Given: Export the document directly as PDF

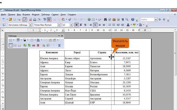Looking at the screenshot, I should coord(31,19).
